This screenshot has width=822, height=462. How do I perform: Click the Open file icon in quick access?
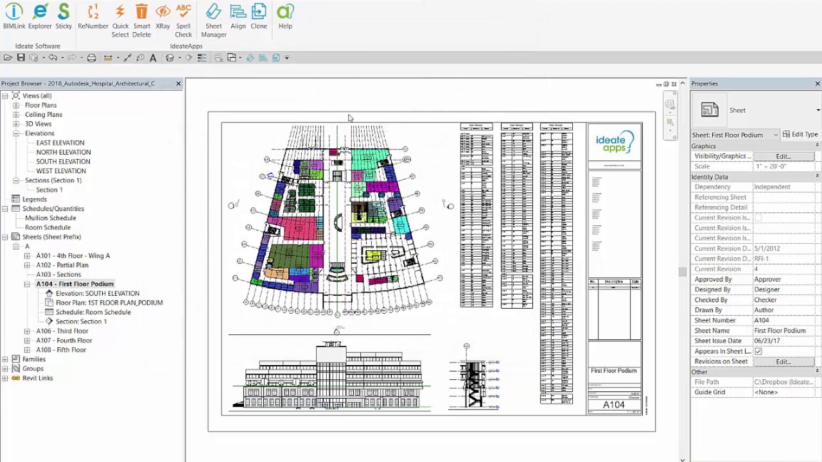coord(8,58)
